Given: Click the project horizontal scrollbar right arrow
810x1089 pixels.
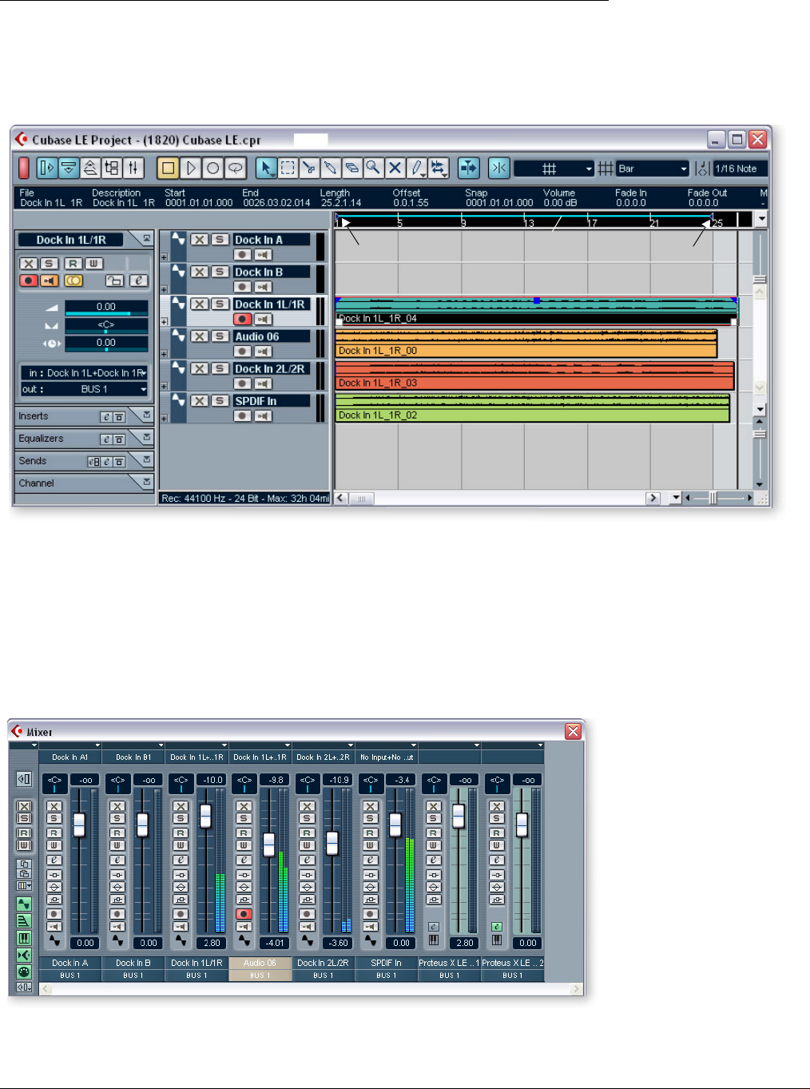Looking at the screenshot, I should pos(653,498).
